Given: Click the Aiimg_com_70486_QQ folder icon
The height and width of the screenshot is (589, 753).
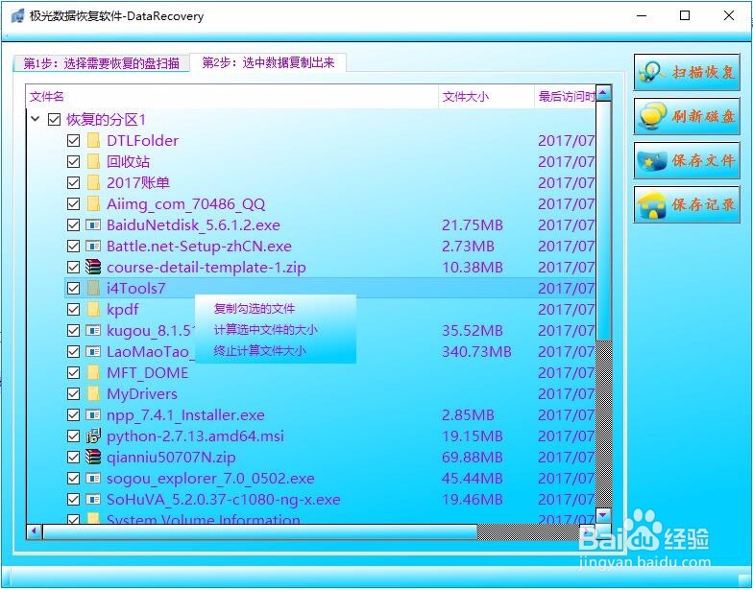Looking at the screenshot, I should (x=93, y=203).
